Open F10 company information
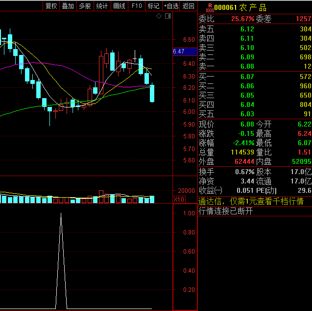Image resolution: width=312 pixels, height=311 pixels. pos(137,6)
